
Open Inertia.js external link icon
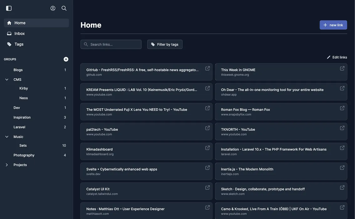pos(342,168)
